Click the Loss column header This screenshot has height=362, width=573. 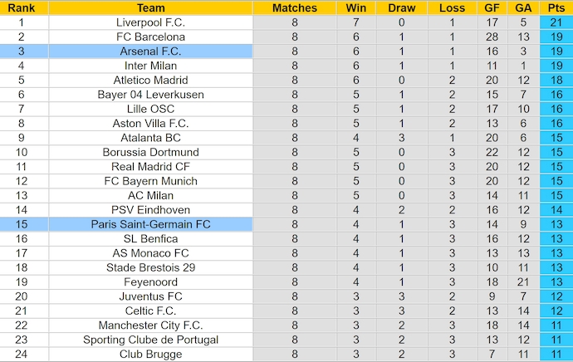[x=452, y=7]
